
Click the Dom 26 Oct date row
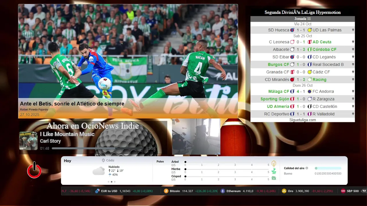click(302, 86)
